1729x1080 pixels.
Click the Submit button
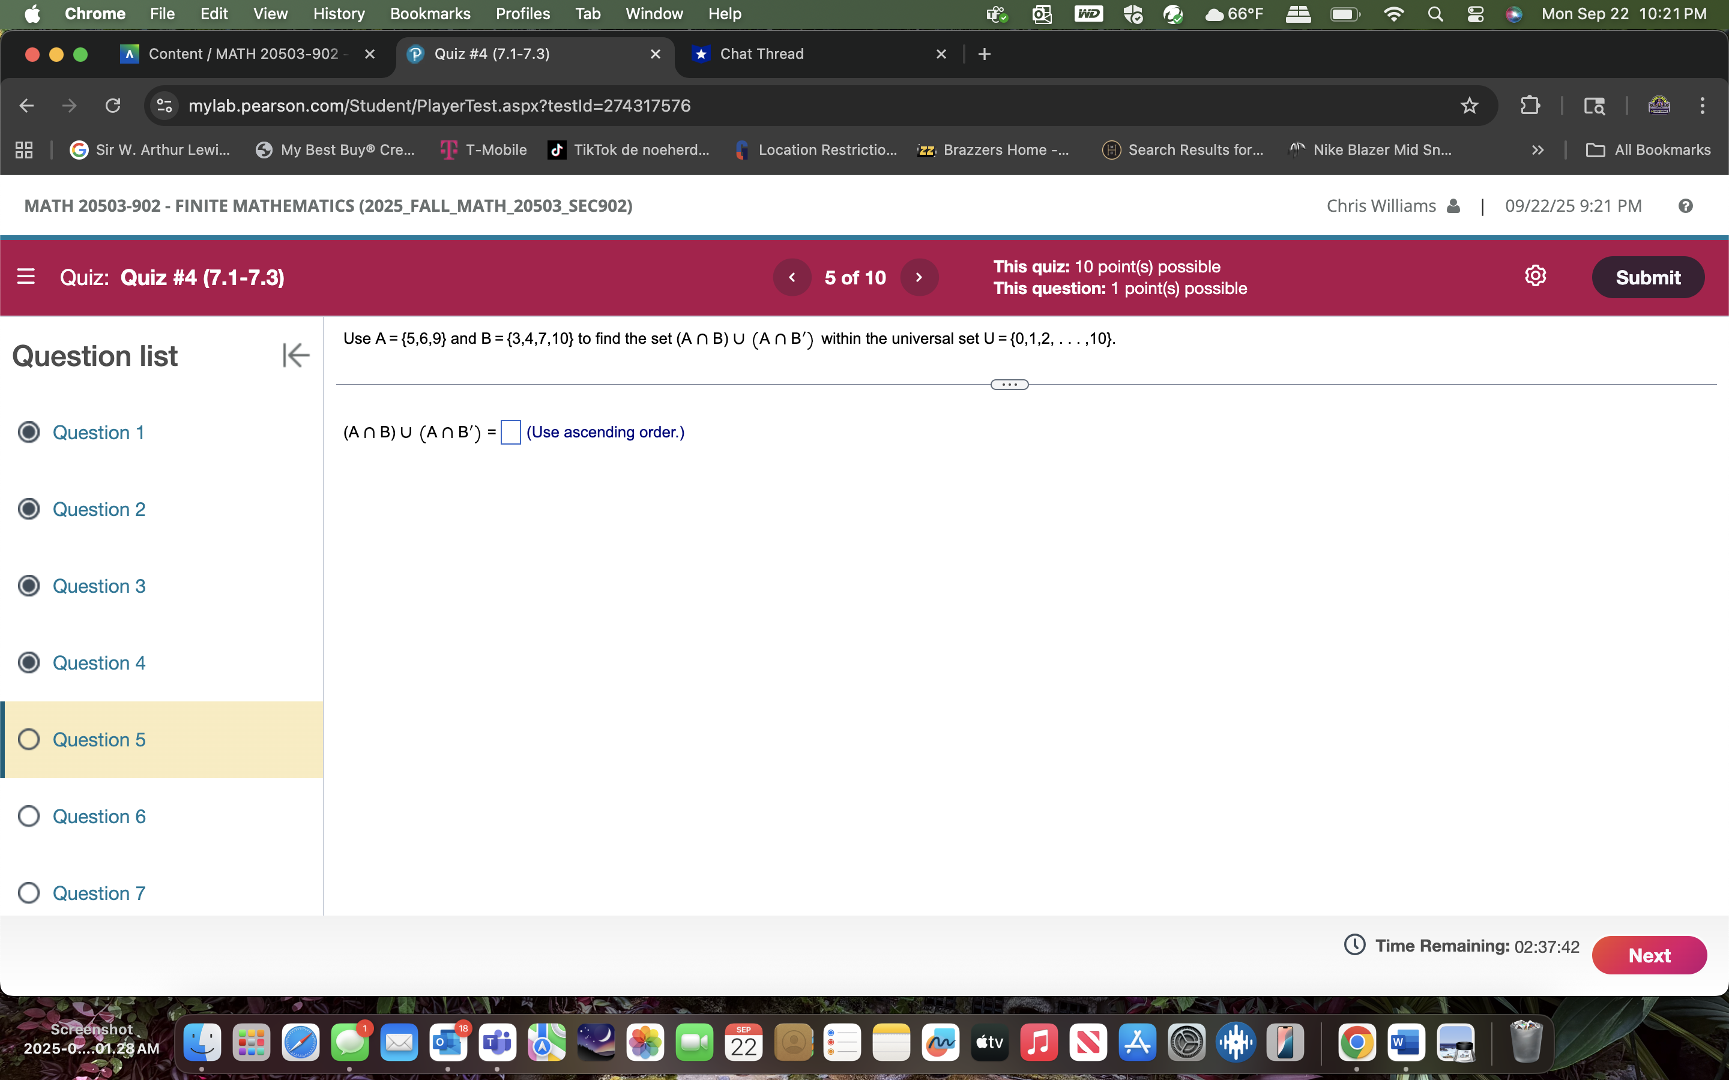tap(1649, 277)
